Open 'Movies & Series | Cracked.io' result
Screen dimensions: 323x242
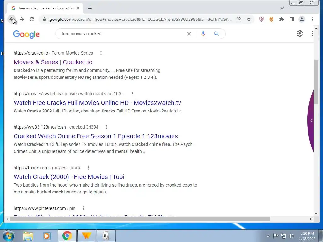pyautogui.click(x=53, y=62)
